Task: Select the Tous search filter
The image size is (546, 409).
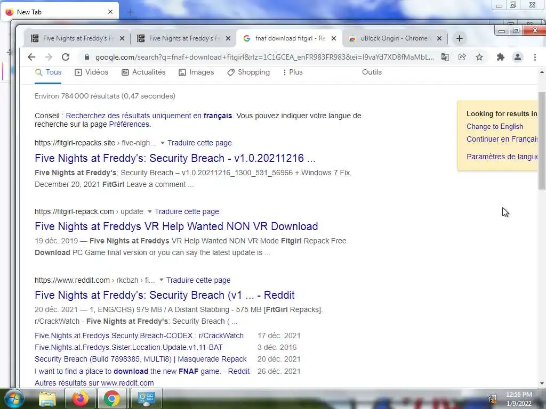Action: point(48,72)
